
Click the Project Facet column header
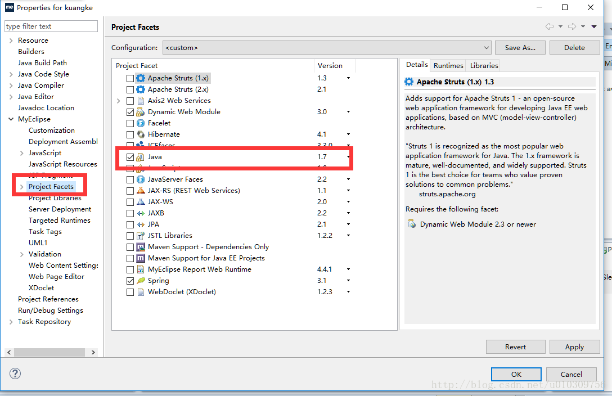point(213,66)
